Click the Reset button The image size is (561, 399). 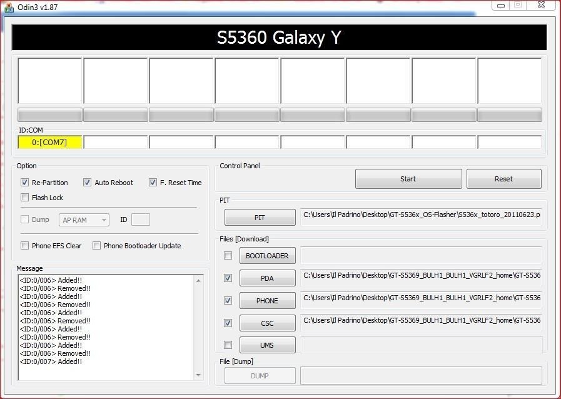pos(503,179)
